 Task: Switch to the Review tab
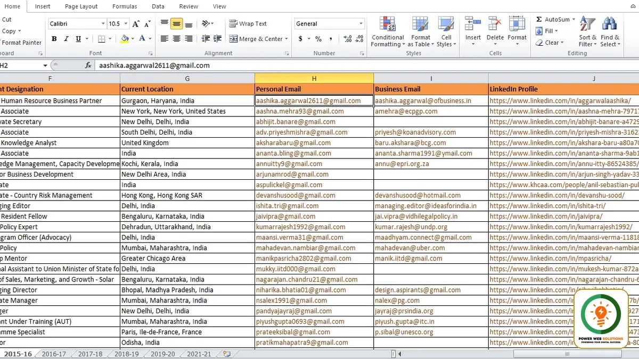click(x=189, y=6)
